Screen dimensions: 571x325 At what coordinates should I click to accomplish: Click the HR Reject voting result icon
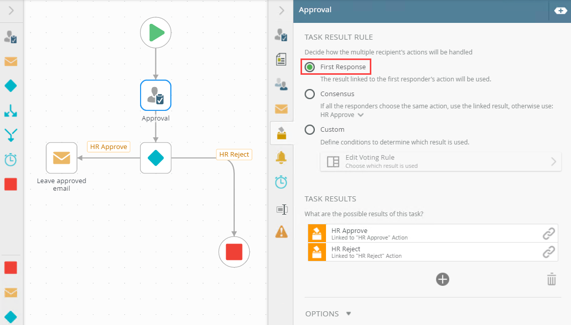coord(317,252)
